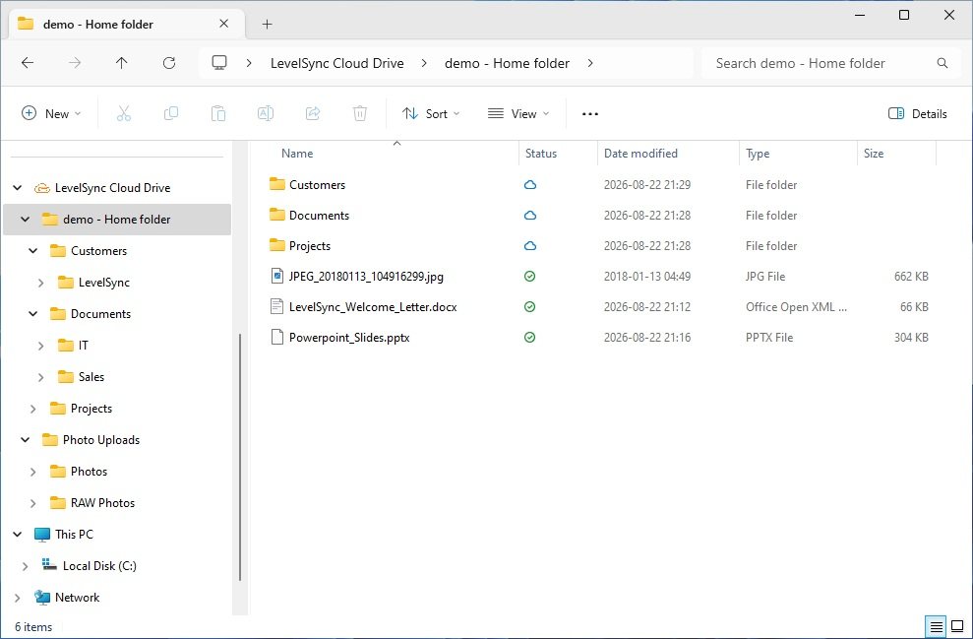
Task: Expand the Local Disk (C:) node
Action: pos(26,566)
